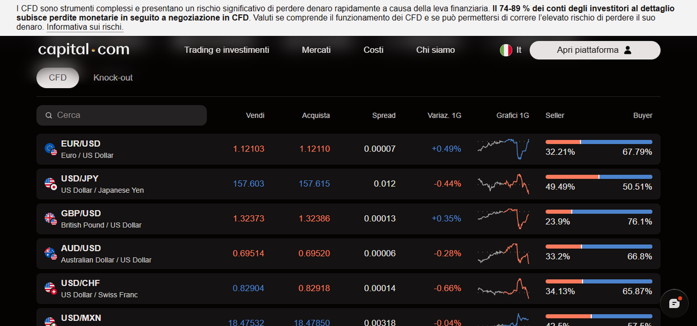This screenshot has width=697, height=326.
Task: Open the EUR/USD instrument name link
Action: [x=81, y=143]
